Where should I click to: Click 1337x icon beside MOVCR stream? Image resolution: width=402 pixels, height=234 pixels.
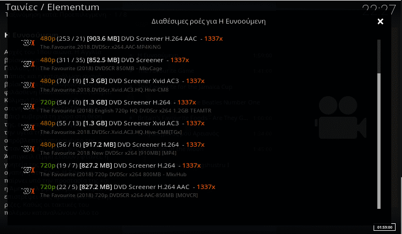28,191
